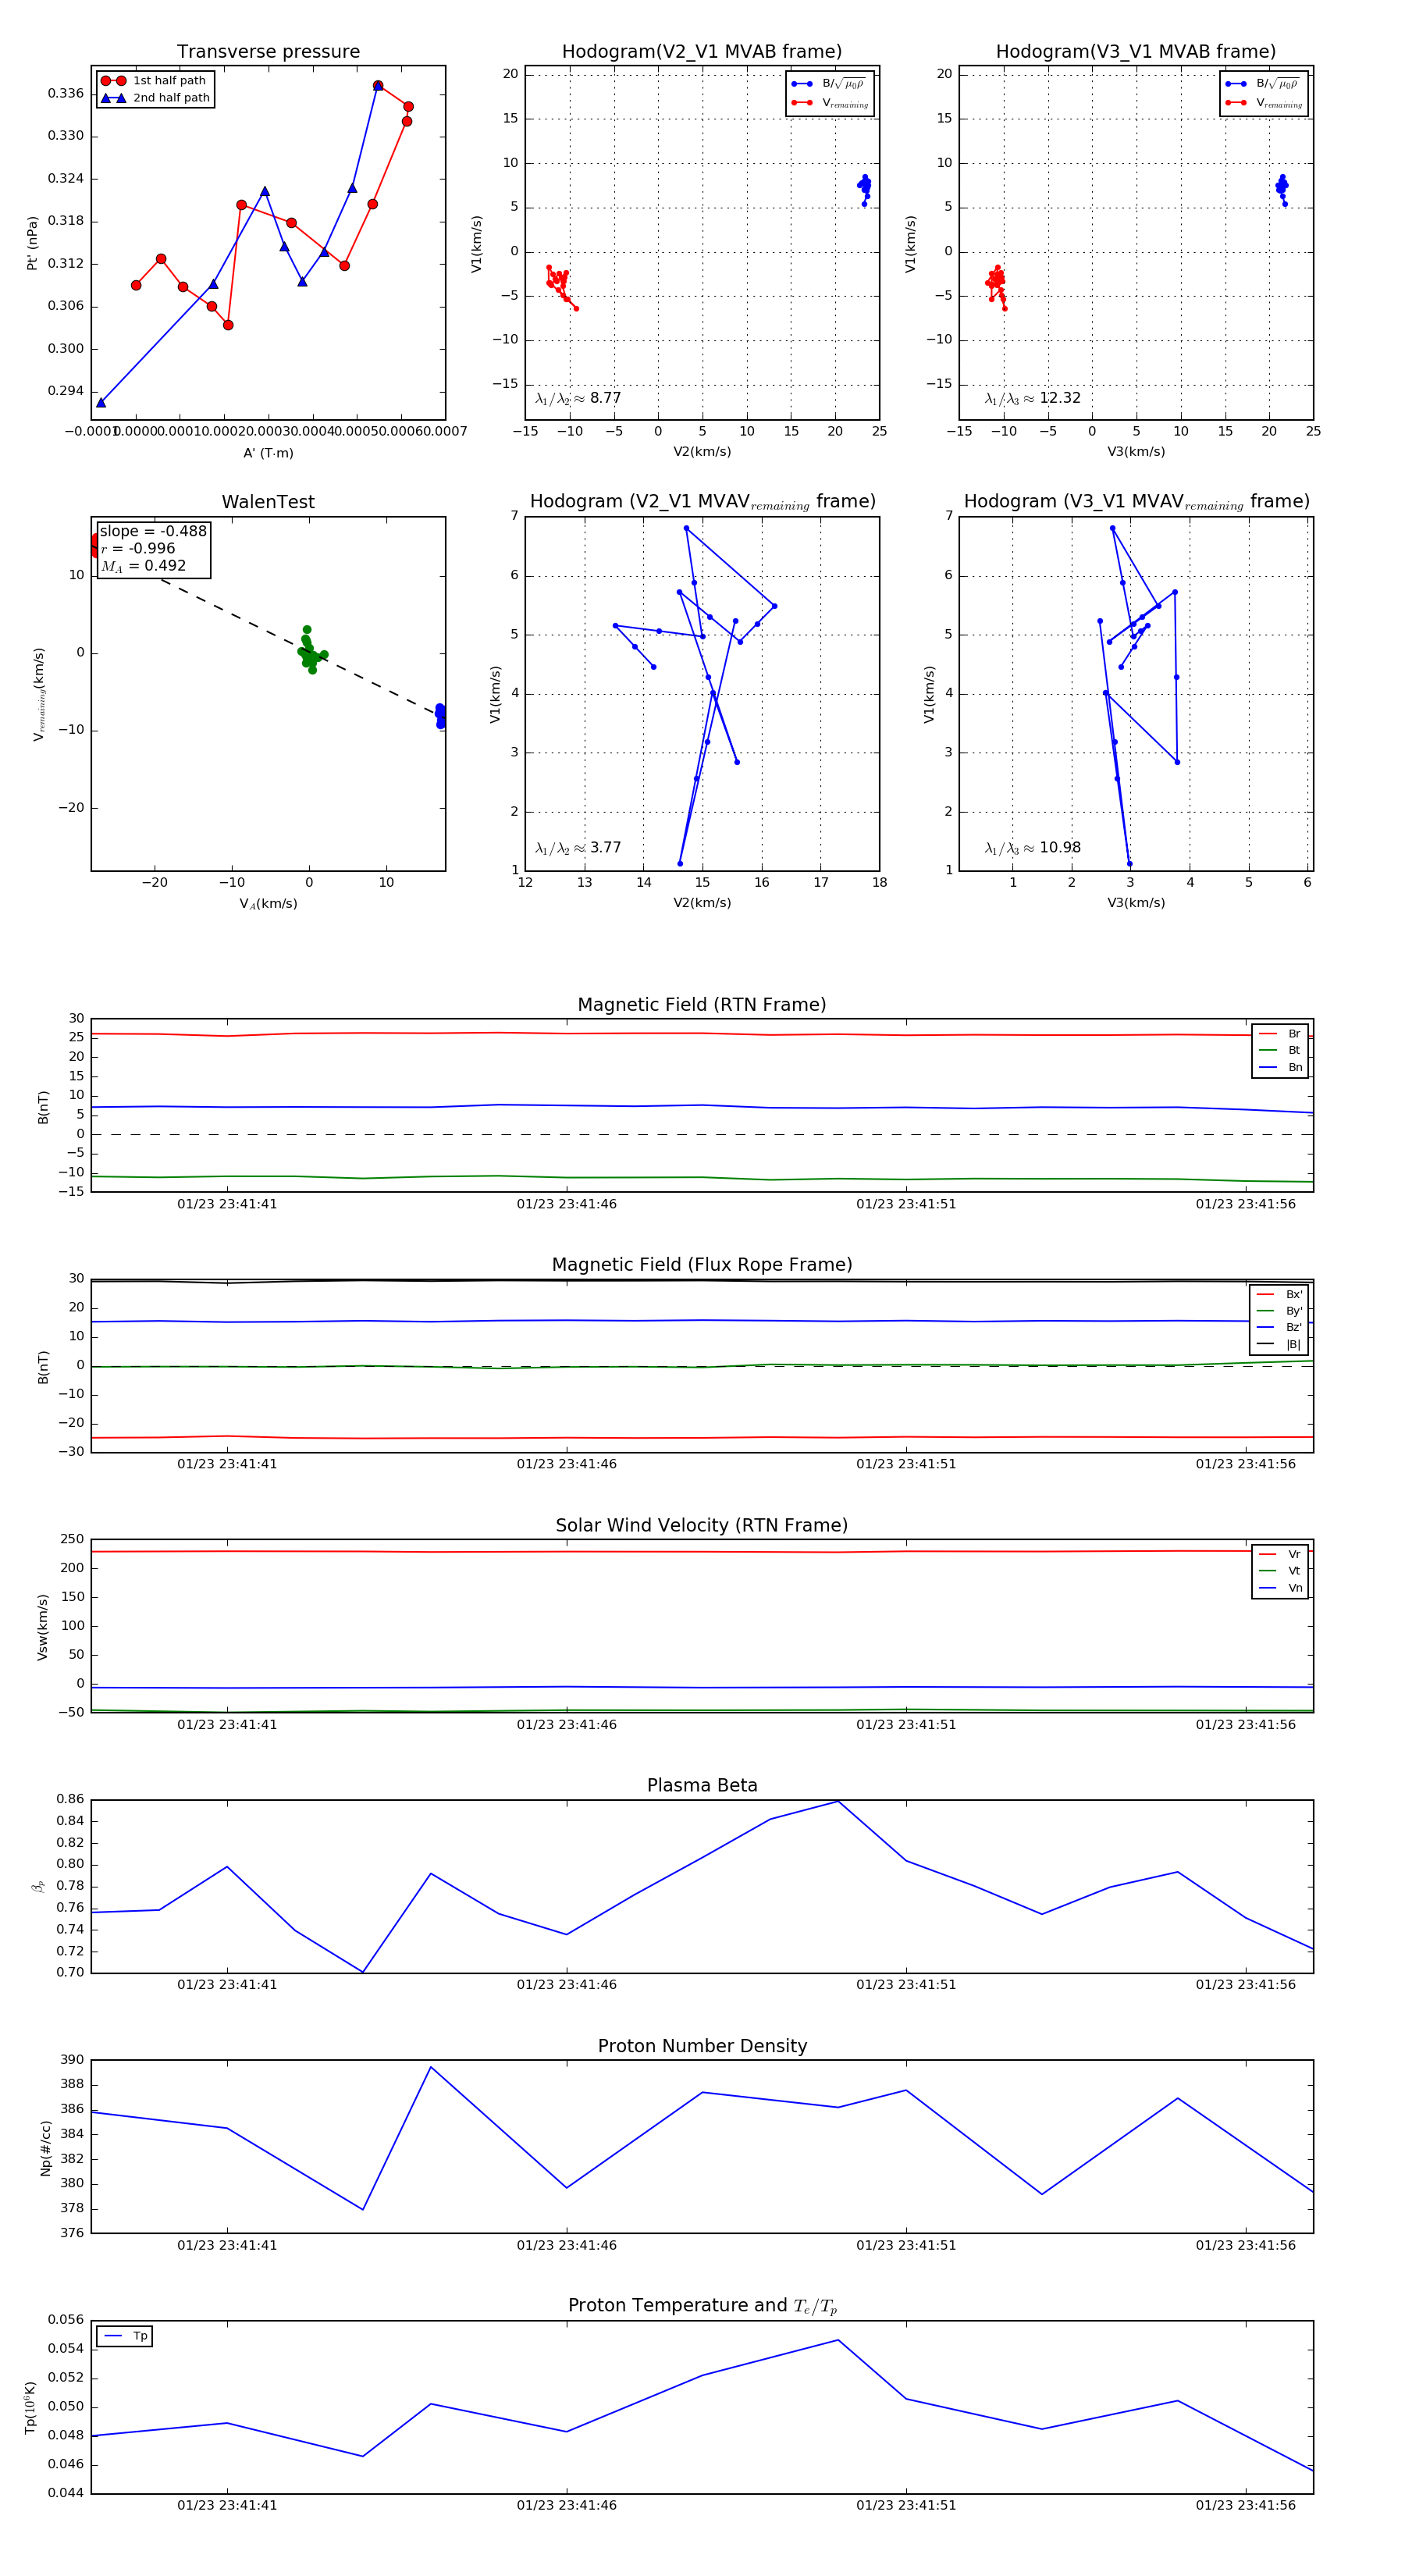Click the eigenvalue ratio annotation reading 3.77
The height and width of the screenshot is (2576, 1405).
(578, 848)
